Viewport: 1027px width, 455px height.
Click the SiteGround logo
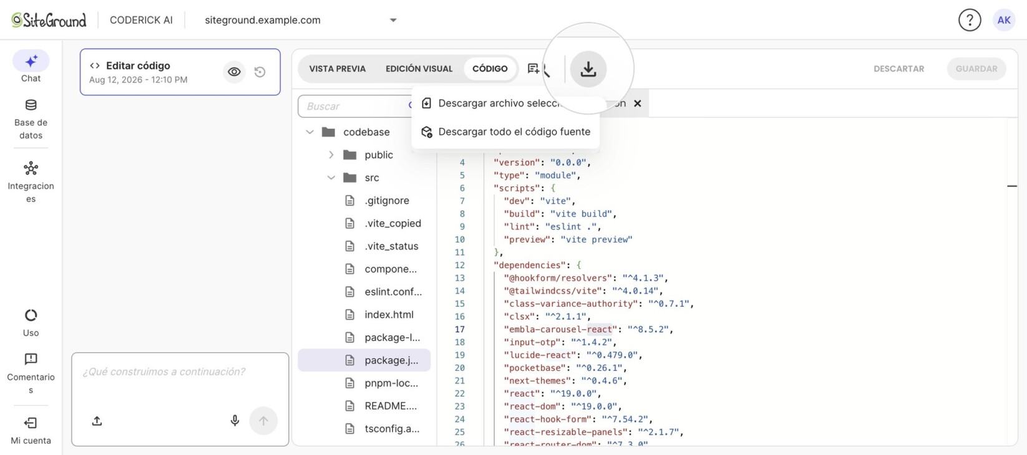pyautogui.click(x=49, y=20)
